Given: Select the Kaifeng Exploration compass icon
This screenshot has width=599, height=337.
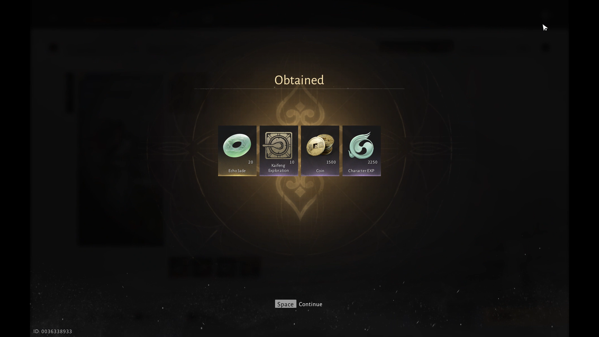Looking at the screenshot, I should pyautogui.click(x=278, y=145).
